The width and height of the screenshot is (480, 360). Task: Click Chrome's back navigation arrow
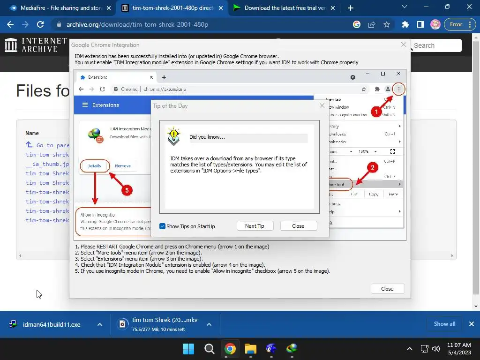[x=10, y=24]
